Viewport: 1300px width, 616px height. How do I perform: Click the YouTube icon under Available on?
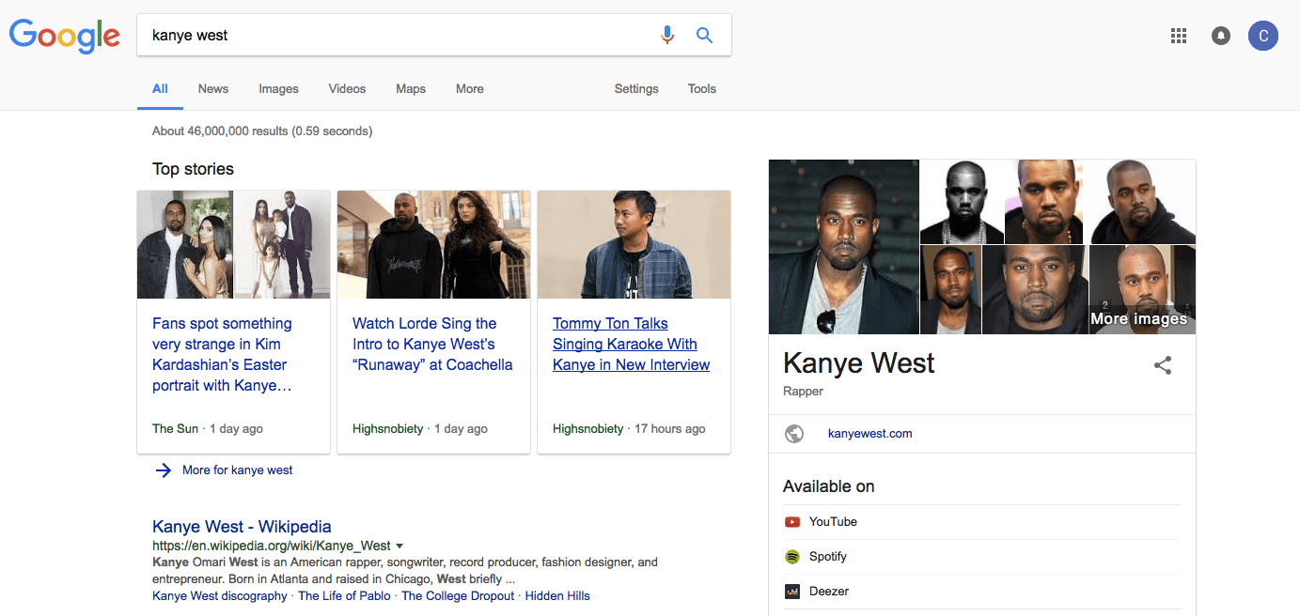tap(792, 522)
